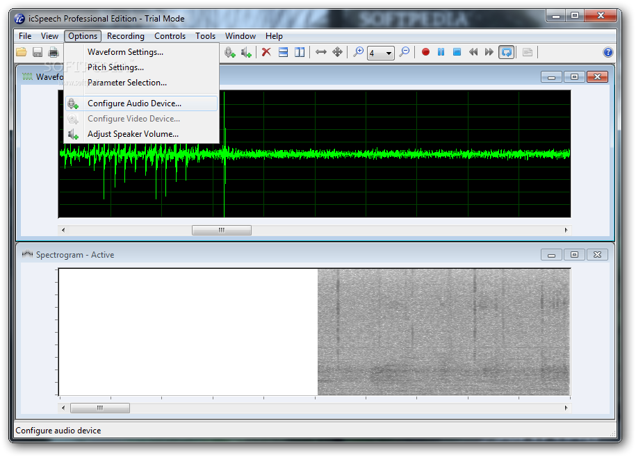Tile windows horizontally with toolbar icon

pos(283,52)
